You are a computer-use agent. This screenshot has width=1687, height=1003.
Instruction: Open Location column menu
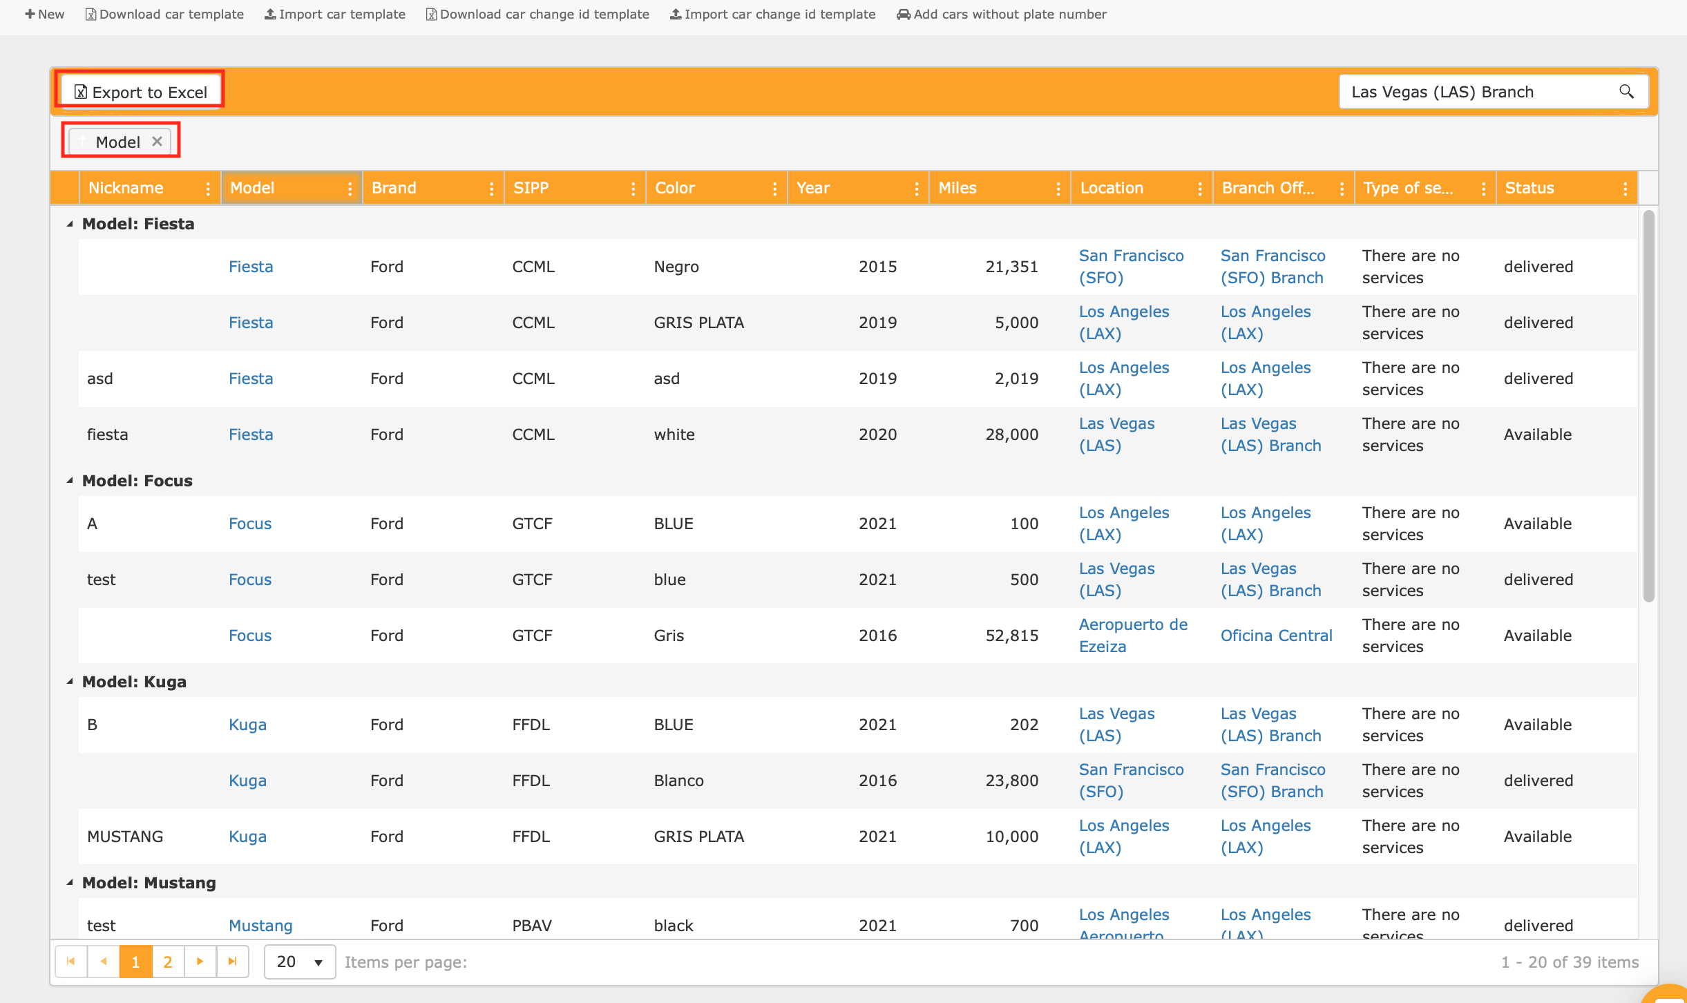click(1199, 188)
